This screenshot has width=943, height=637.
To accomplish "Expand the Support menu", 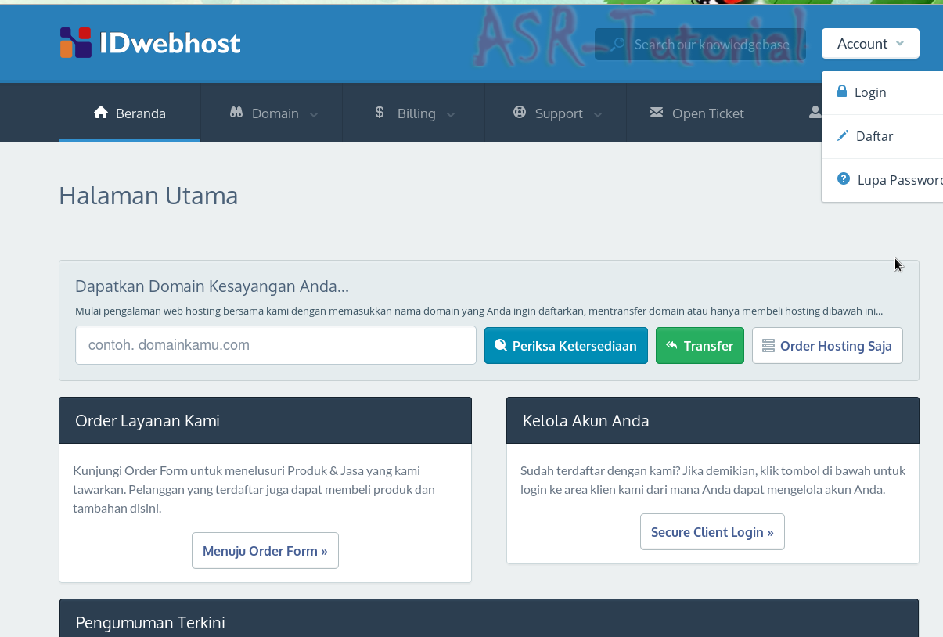I will [557, 113].
